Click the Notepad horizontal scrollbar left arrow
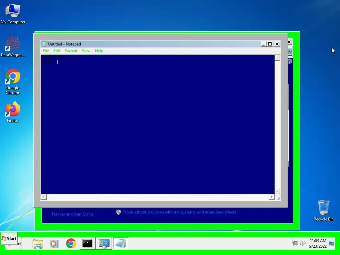Screen dimensions: 340x255 tap(43, 197)
